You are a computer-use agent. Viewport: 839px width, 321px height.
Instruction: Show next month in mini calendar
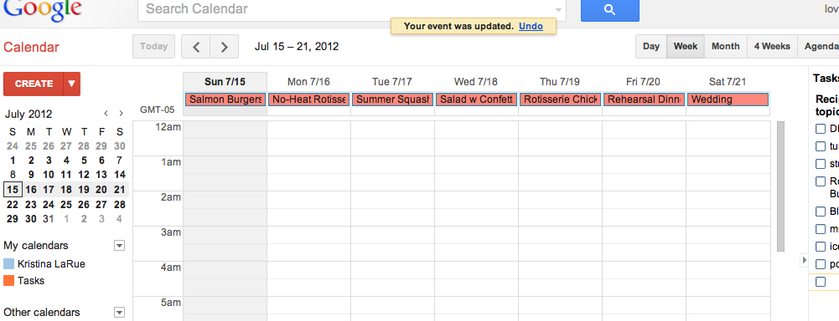pyautogui.click(x=121, y=113)
